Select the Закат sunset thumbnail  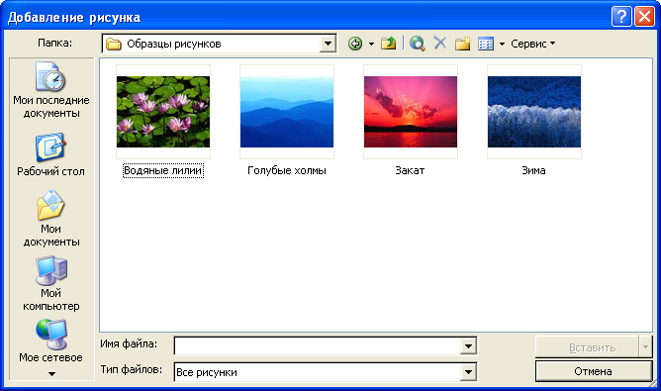(411, 112)
